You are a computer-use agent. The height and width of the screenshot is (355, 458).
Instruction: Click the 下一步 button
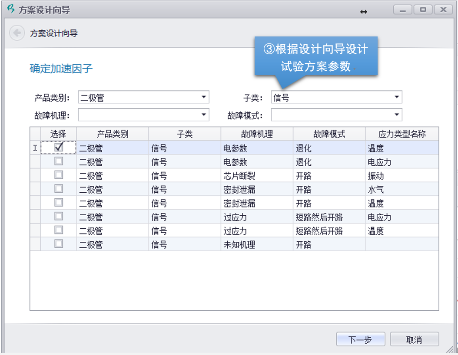[x=361, y=339]
